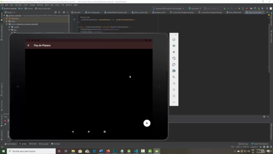Open the Windows Start menu
The image size is (273, 154).
coord(3,151)
